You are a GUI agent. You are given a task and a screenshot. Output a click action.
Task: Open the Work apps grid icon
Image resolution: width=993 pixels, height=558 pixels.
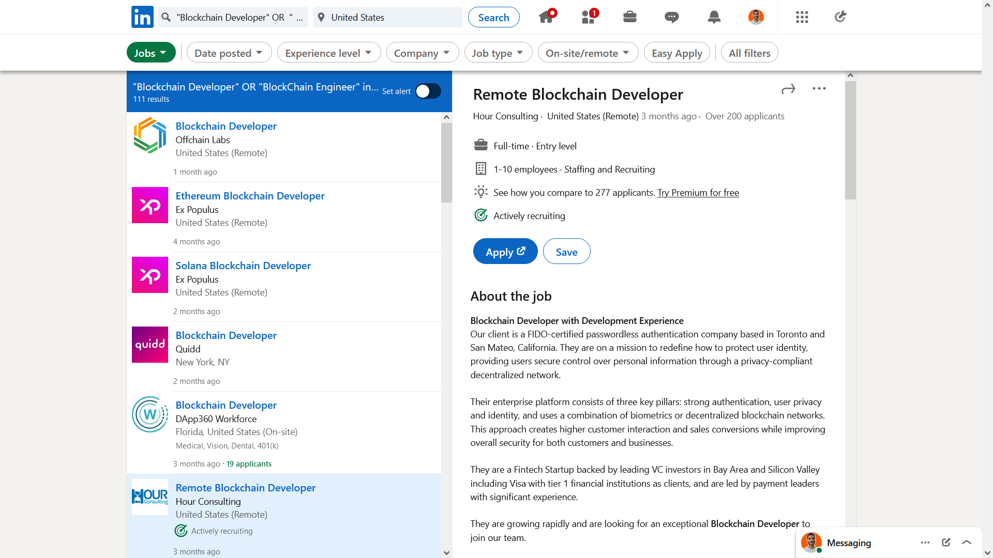(802, 17)
